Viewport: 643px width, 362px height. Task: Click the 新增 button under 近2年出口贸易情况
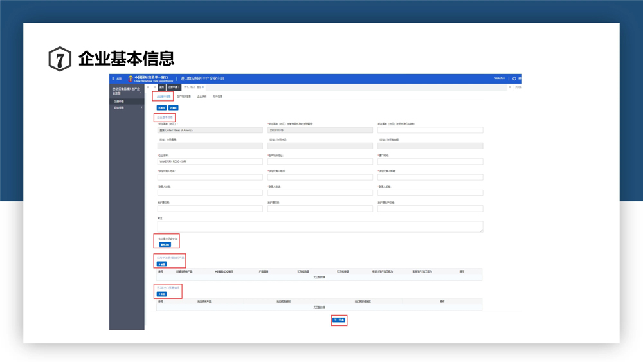(x=161, y=294)
